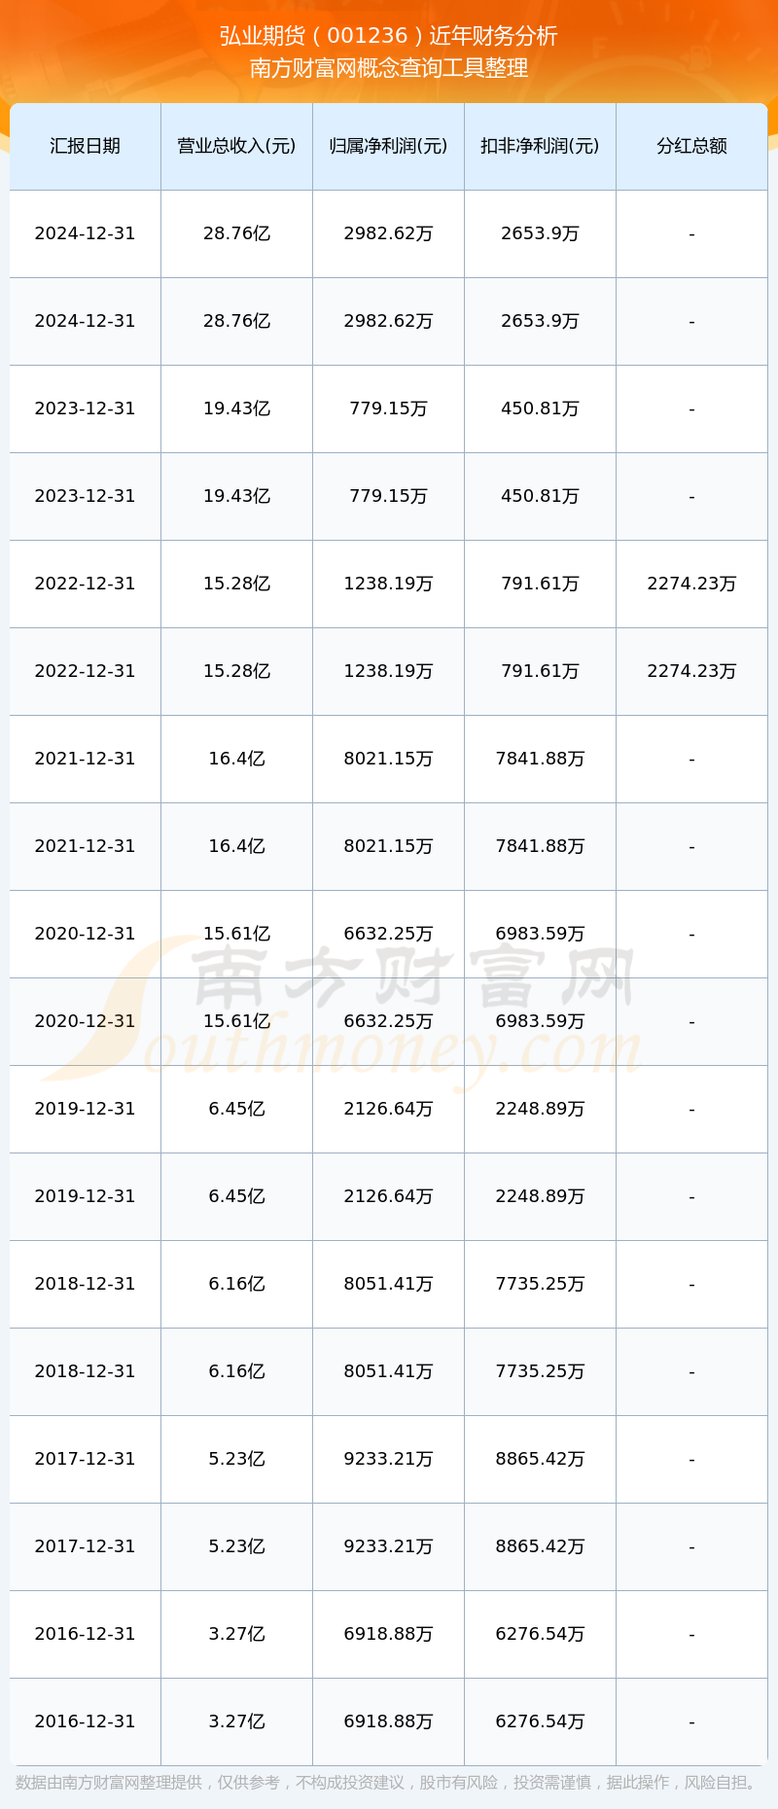
Task: Click the first 28.76亿 revenue cell
Action: [x=236, y=233]
